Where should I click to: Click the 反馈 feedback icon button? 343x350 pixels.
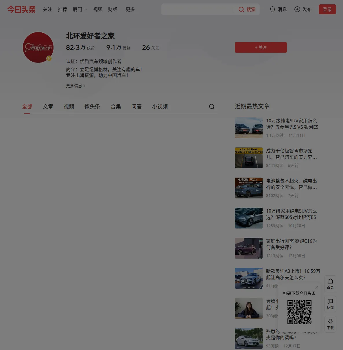(330, 304)
